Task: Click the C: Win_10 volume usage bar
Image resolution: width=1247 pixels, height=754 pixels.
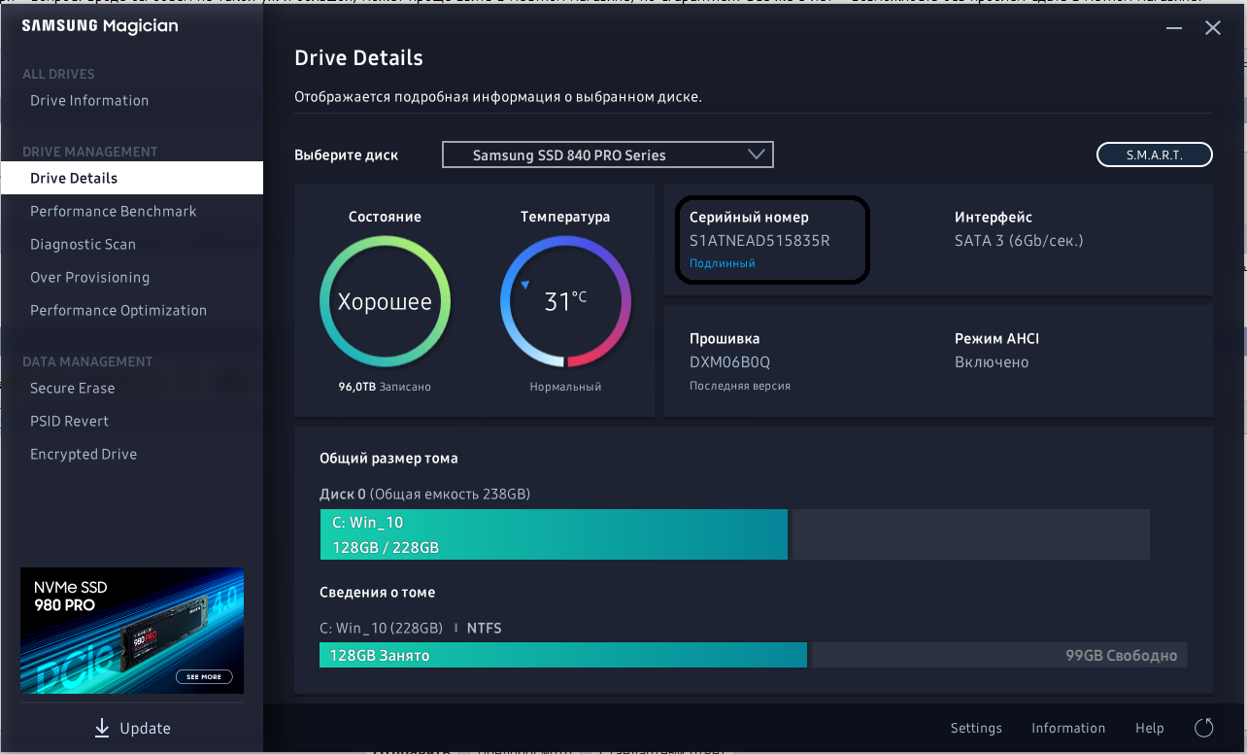Action: click(554, 534)
